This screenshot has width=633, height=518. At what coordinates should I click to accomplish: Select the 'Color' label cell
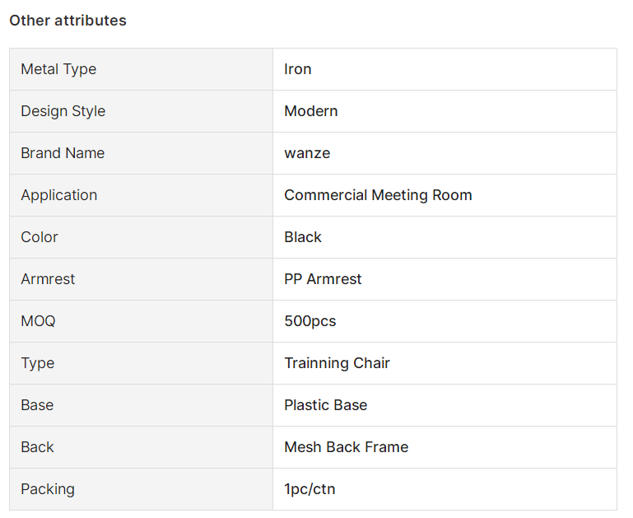tap(142, 237)
